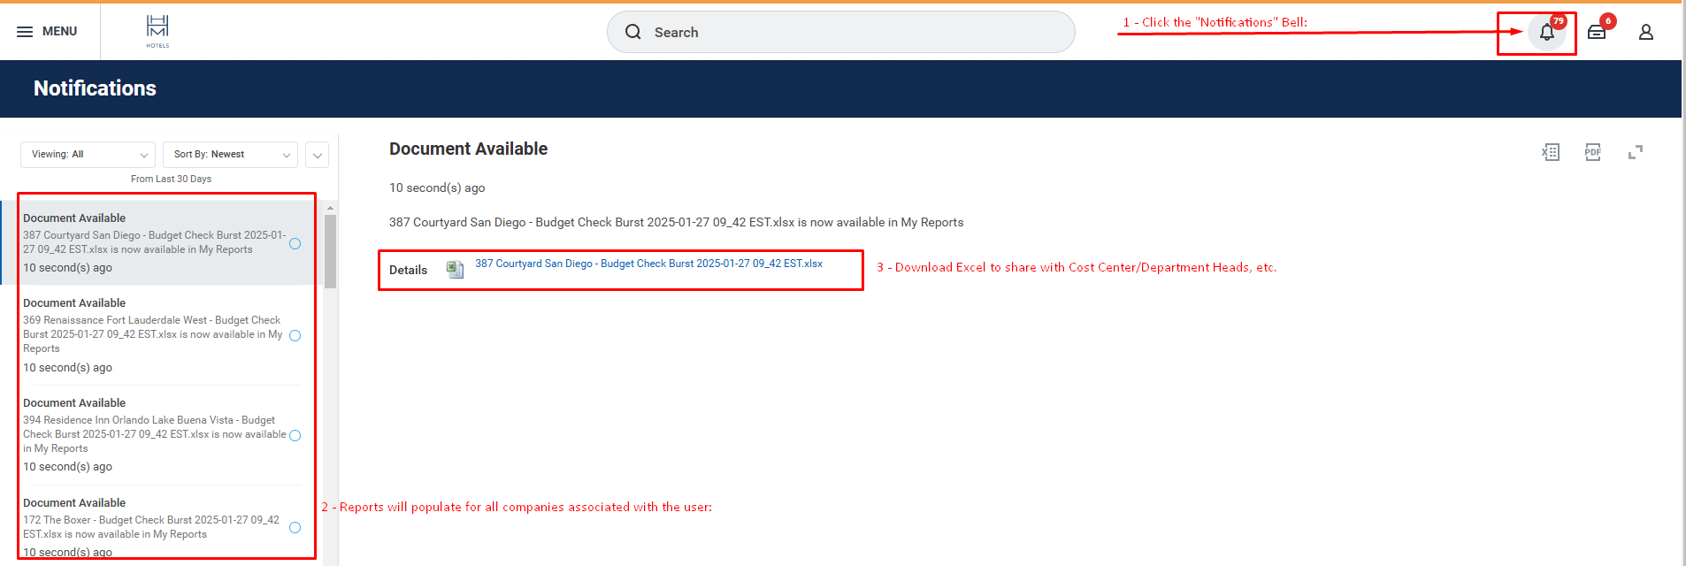This screenshot has width=1686, height=566.
Task: Mark 394 Residence Inn Orlando notification read
Action: 295,435
